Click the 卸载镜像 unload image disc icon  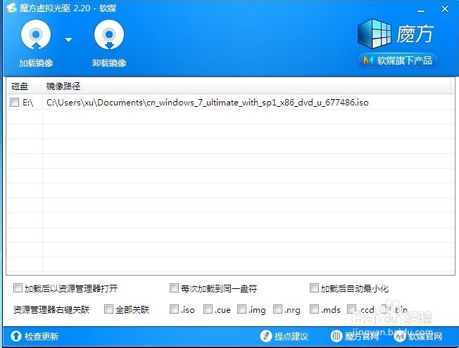[109, 35]
